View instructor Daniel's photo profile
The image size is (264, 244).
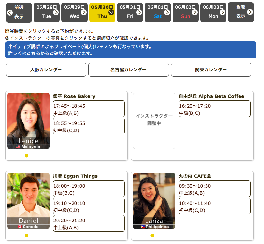[28, 201]
